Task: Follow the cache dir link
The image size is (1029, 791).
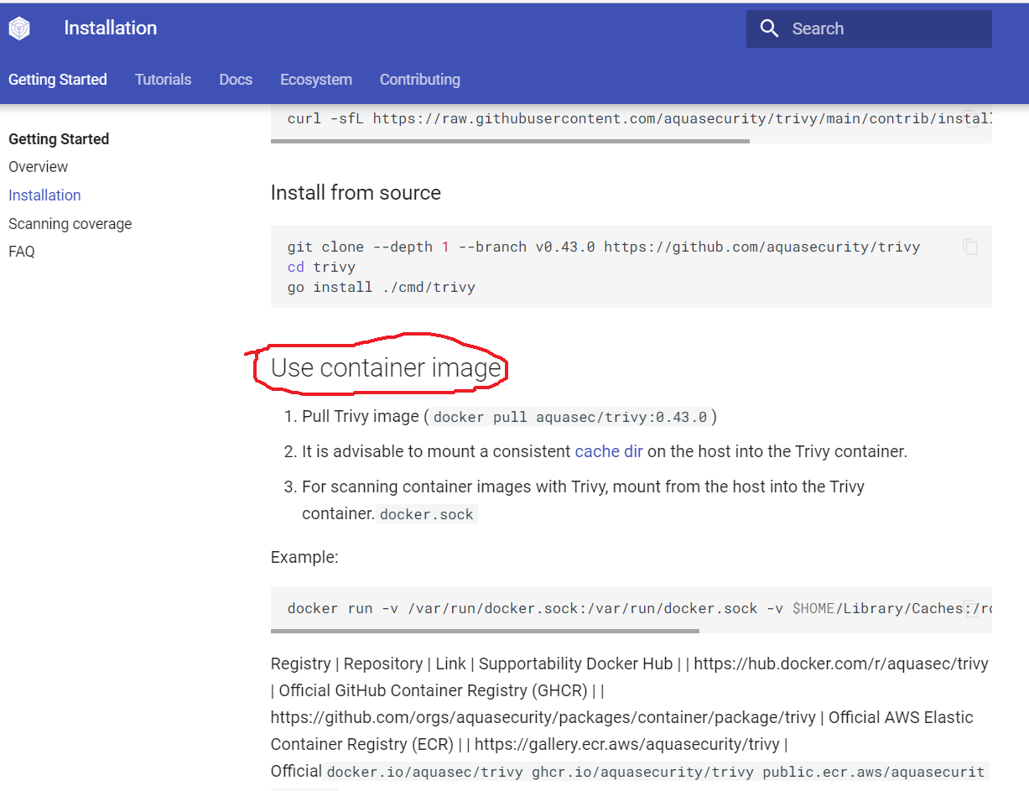Action: (x=609, y=451)
